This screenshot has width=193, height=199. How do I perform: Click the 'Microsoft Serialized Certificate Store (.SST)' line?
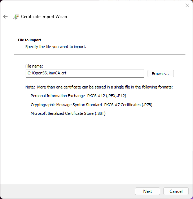pyautogui.click(x=68, y=113)
